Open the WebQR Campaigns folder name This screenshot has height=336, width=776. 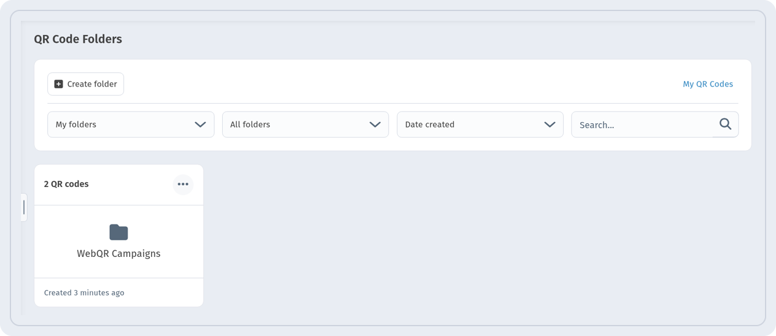tap(118, 253)
